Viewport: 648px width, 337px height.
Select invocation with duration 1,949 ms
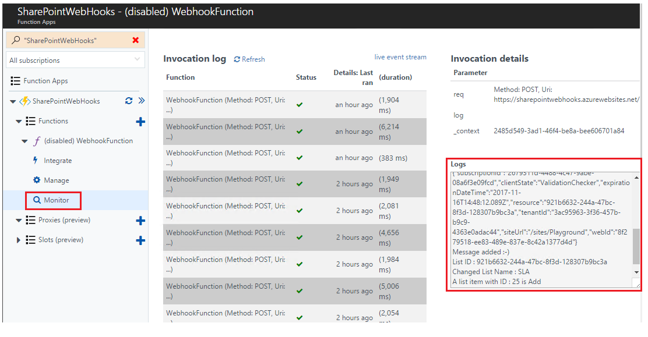click(295, 184)
